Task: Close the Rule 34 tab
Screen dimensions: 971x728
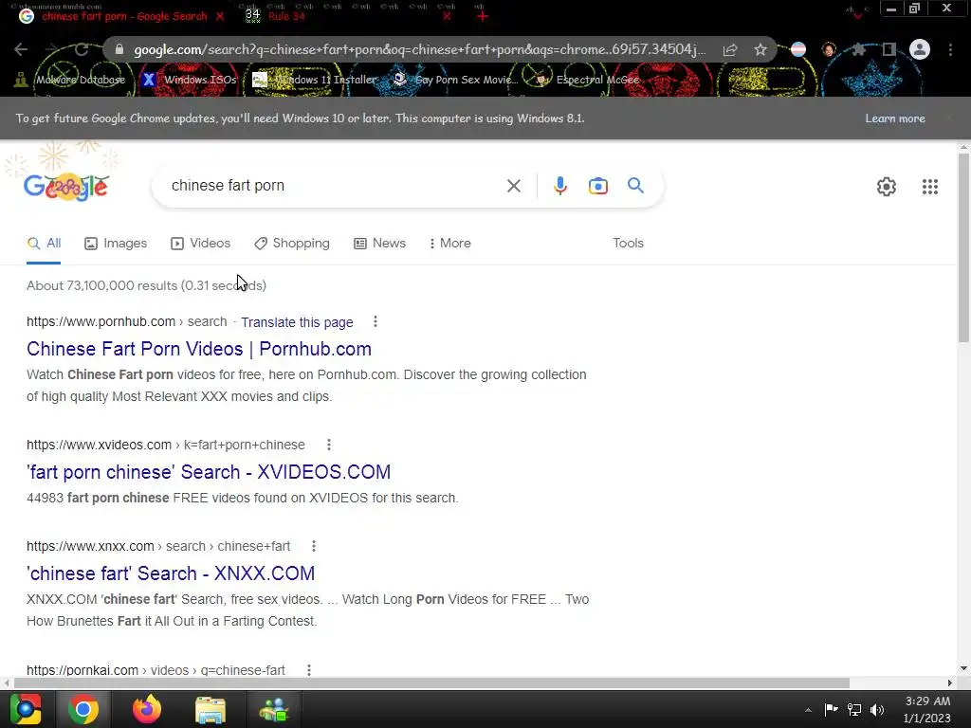Action: [x=448, y=16]
